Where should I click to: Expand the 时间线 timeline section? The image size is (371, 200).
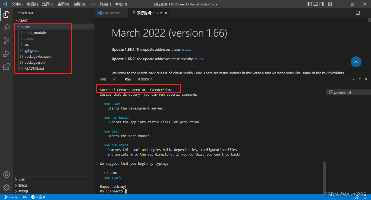tap(54, 185)
